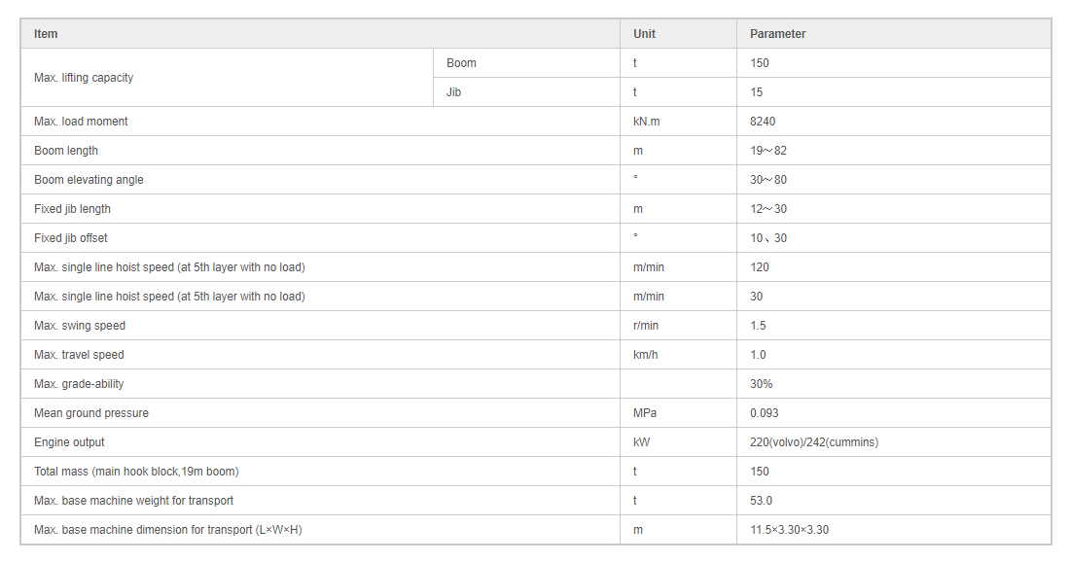This screenshot has width=1070, height=562.
Task: Select the Max. lifting capacity cell
Action: (x=227, y=77)
